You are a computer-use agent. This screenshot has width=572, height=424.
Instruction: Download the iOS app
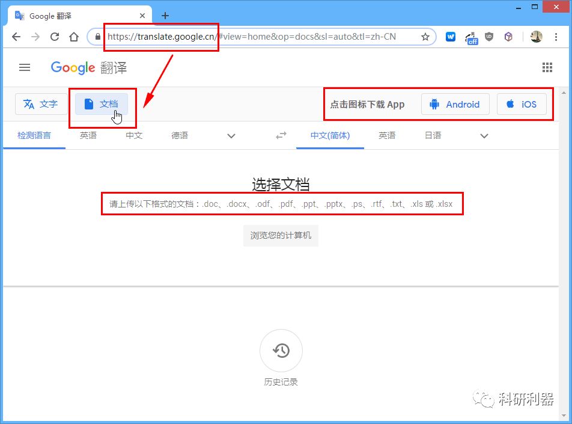[522, 104]
